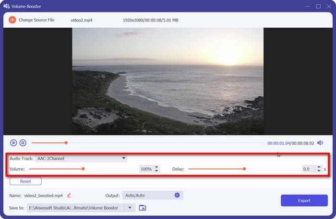
Task: Decrease delay value with down arrow
Action: [x=319, y=171]
